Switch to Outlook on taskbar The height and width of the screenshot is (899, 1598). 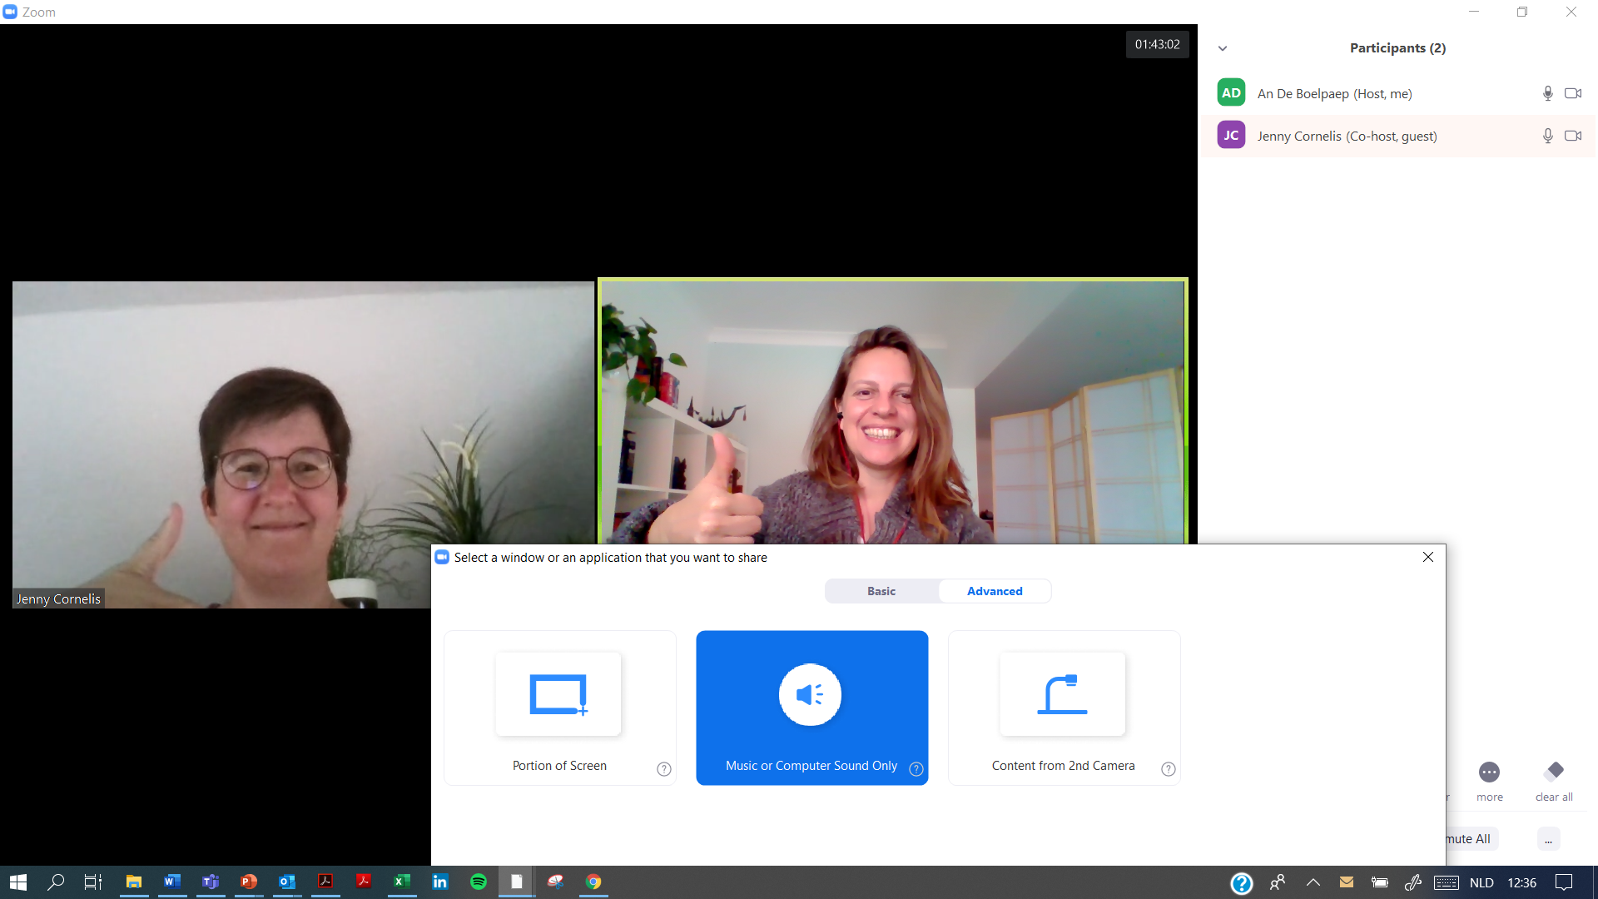[x=287, y=882]
